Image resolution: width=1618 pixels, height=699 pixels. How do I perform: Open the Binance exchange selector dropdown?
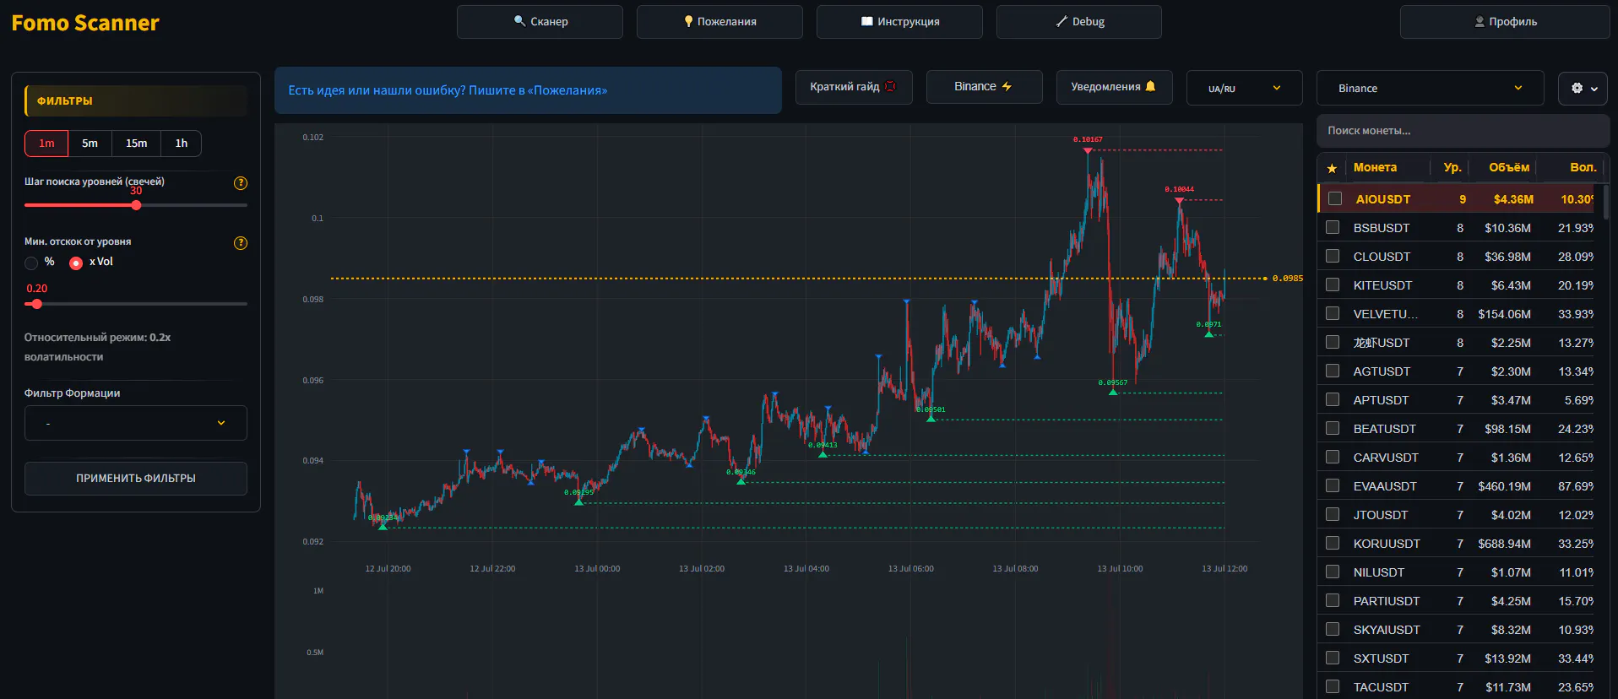[x=1431, y=88]
